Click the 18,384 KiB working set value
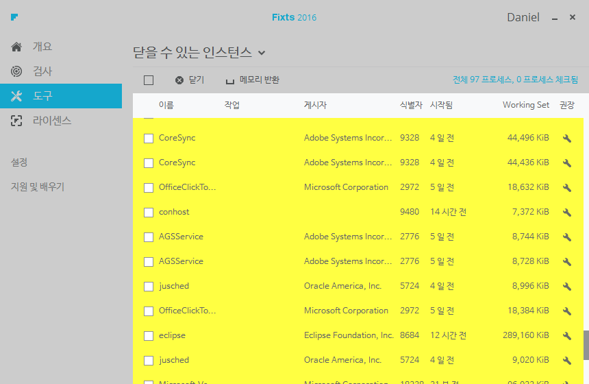This screenshot has width=589, height=384. tap(528, 310)
